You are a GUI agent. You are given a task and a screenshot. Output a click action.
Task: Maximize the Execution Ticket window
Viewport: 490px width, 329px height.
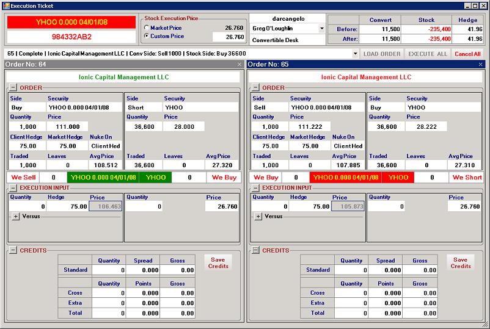click(474, 5)
